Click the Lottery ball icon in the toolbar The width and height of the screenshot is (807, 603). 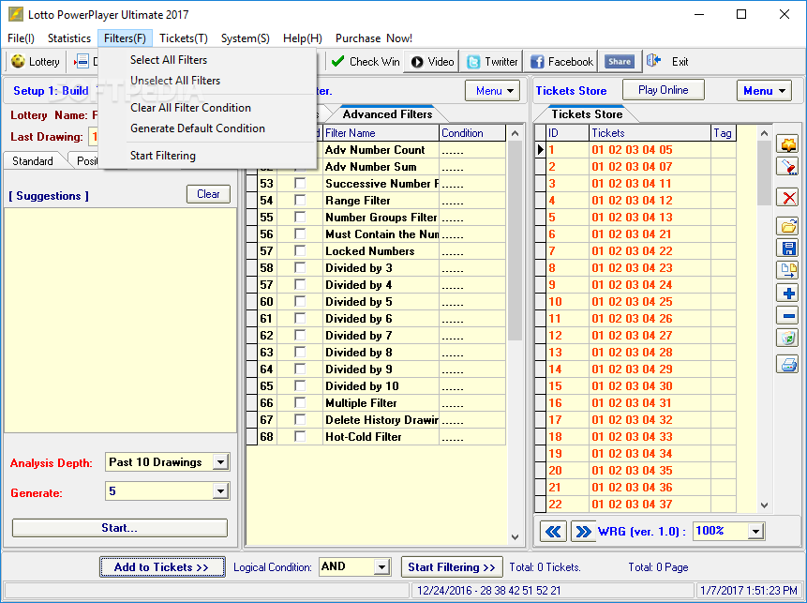(18, 62)
